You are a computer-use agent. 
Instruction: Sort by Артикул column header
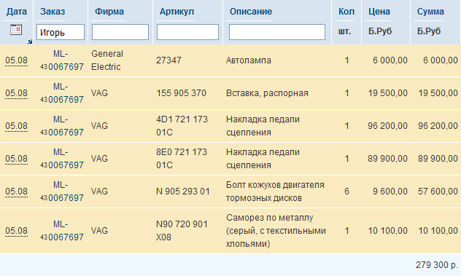click(x=177, y=12)
